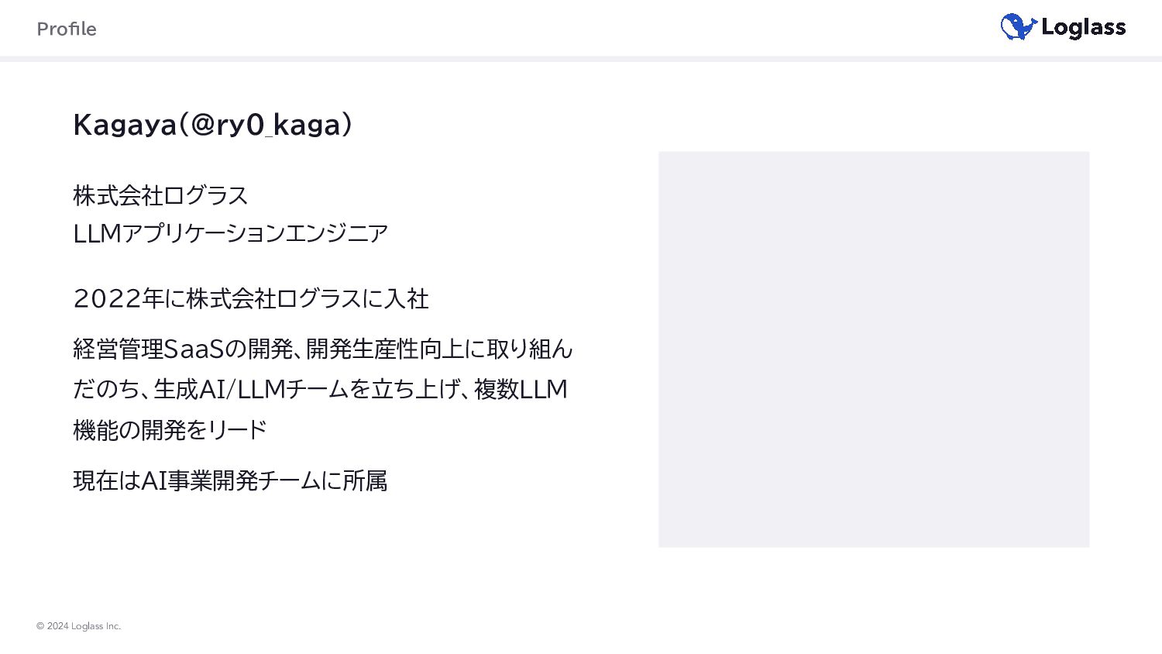The width and height of the screenshot is (1162, 654).
Task: Select the gray photo placeholder box
Action: (873, 349)
